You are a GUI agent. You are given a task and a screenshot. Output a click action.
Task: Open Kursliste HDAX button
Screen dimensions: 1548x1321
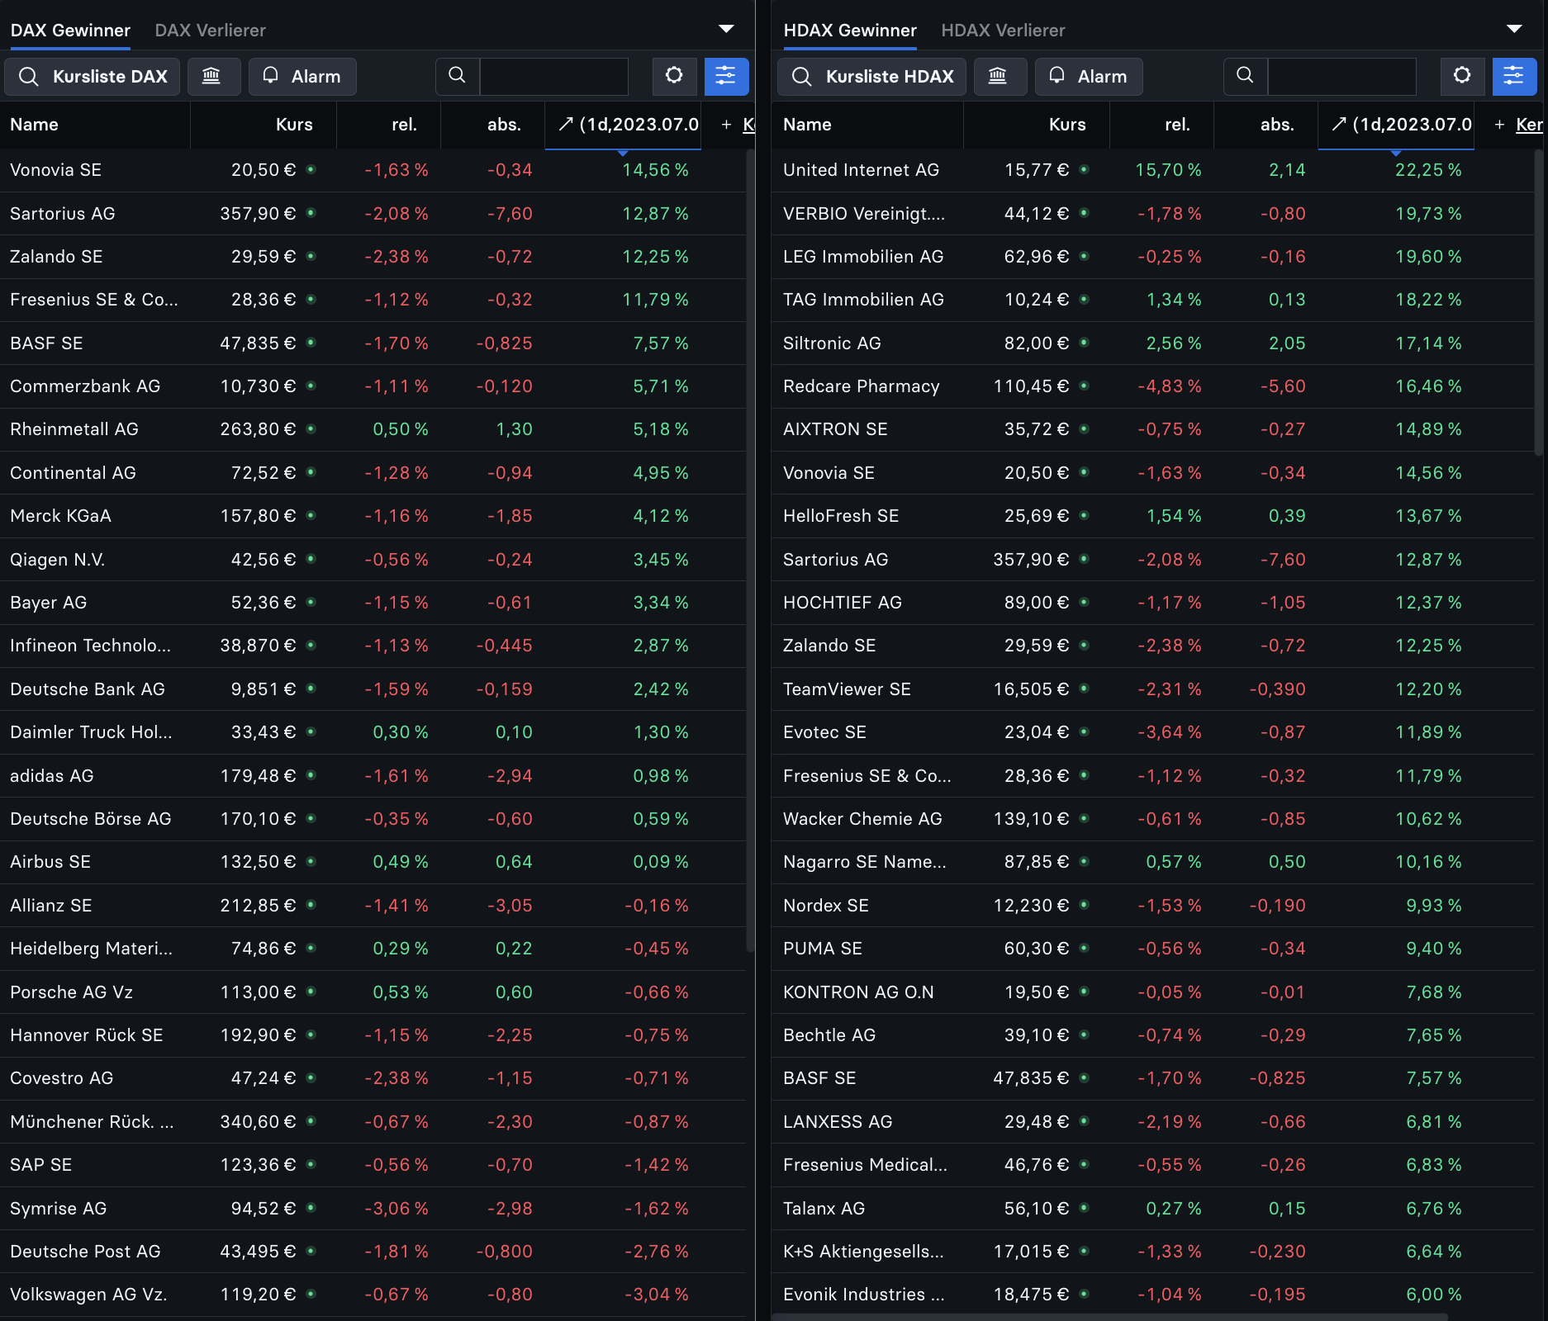pyautogui.click(x=871, y=76)
